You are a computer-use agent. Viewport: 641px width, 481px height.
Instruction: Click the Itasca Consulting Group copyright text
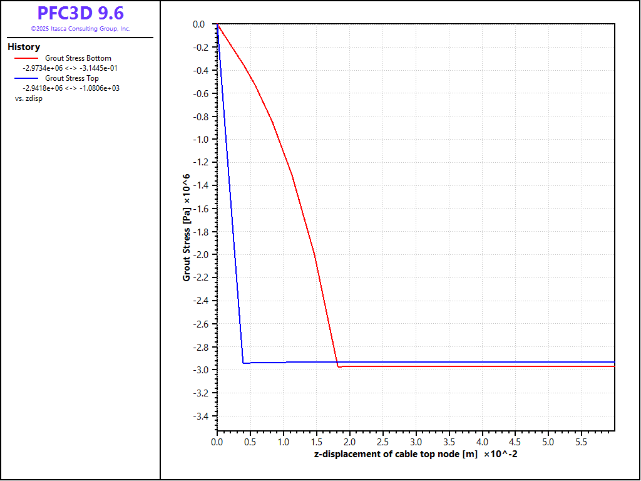(x=80, y=29)
